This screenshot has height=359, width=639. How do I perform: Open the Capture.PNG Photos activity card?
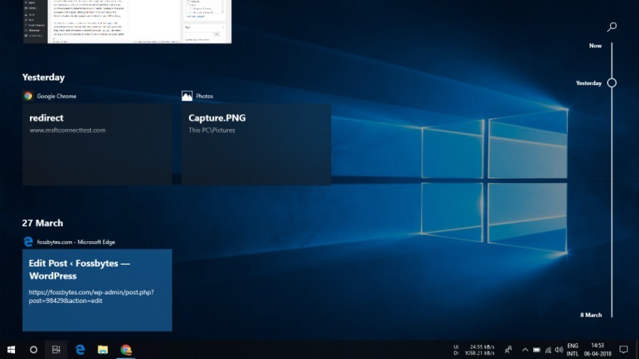256,144
